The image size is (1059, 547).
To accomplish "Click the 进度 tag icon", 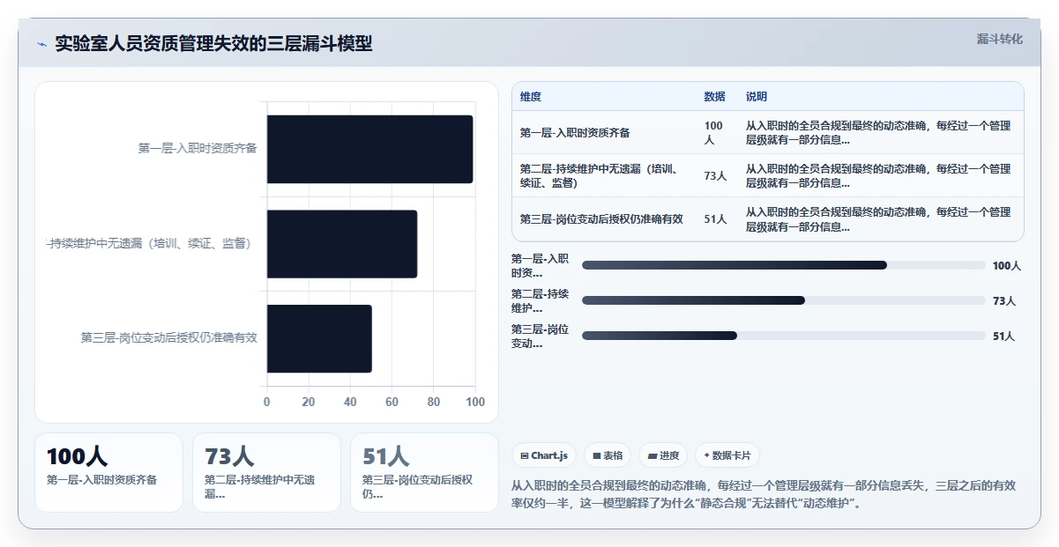I will tap(652, 455).
